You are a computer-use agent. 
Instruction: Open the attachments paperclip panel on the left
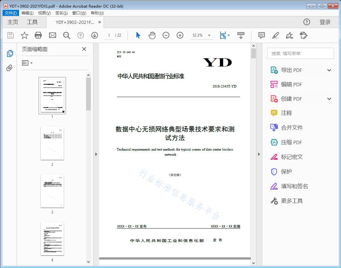coord(10,67)
